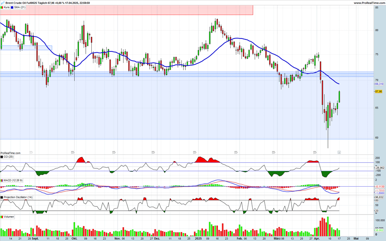Open the Volumen panel label

[9, 217]
